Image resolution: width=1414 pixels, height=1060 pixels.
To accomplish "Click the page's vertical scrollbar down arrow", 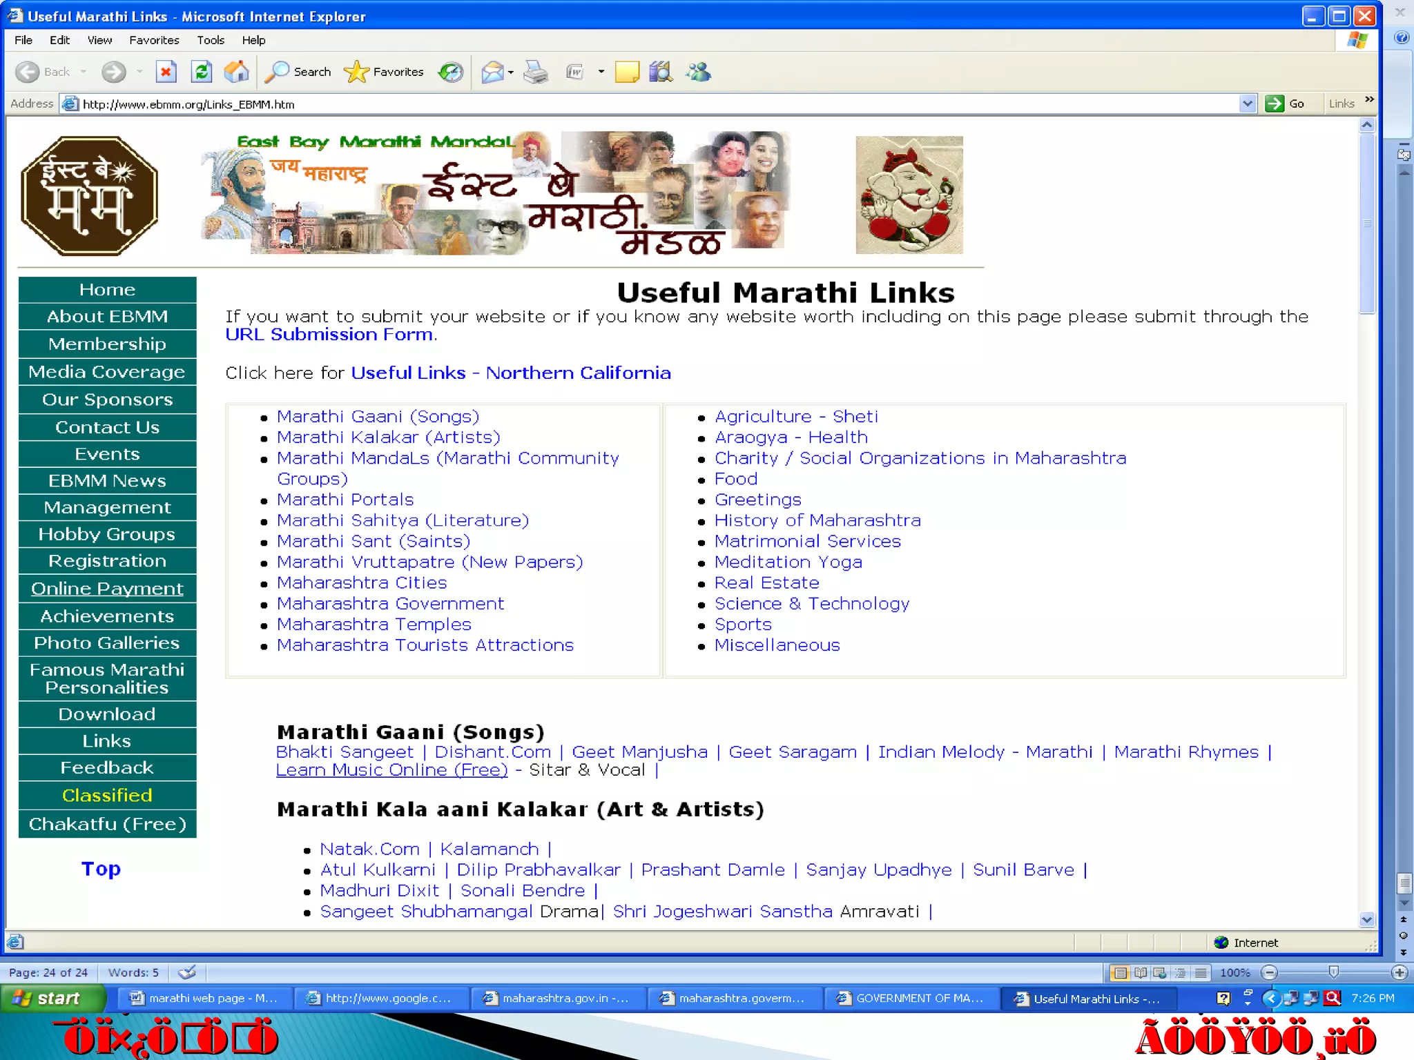I will [x=1366, y=919].
